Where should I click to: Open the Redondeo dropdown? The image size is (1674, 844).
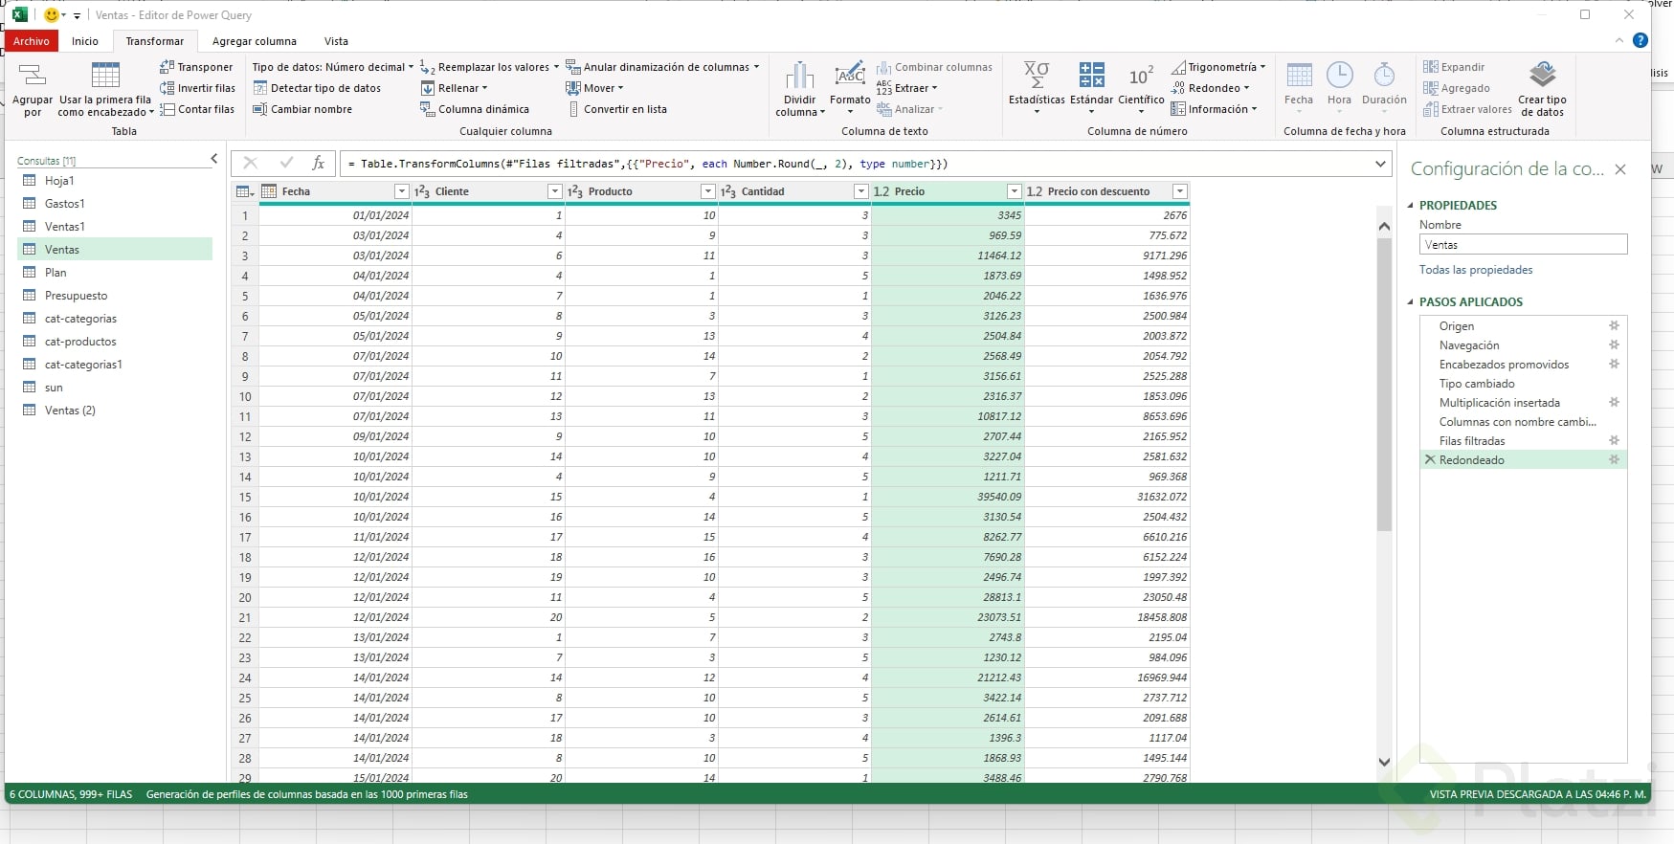pos(1211,88)
